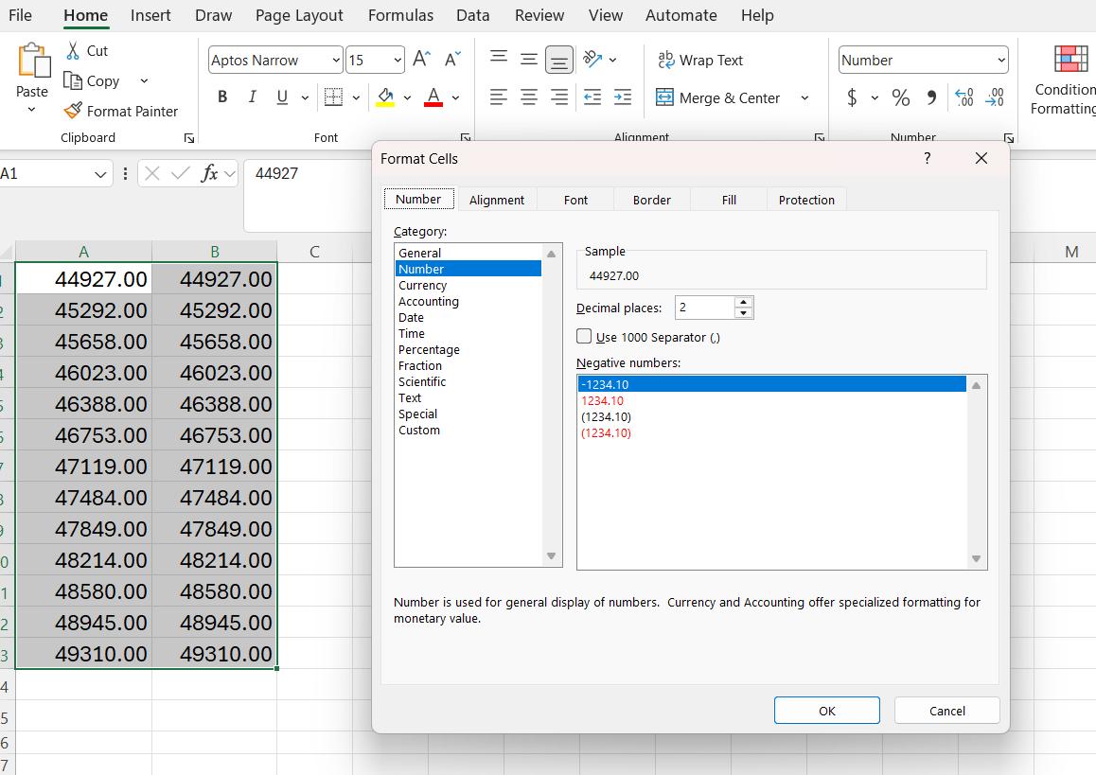Center text horizontally in ribbon

click(x=529, y=97)
